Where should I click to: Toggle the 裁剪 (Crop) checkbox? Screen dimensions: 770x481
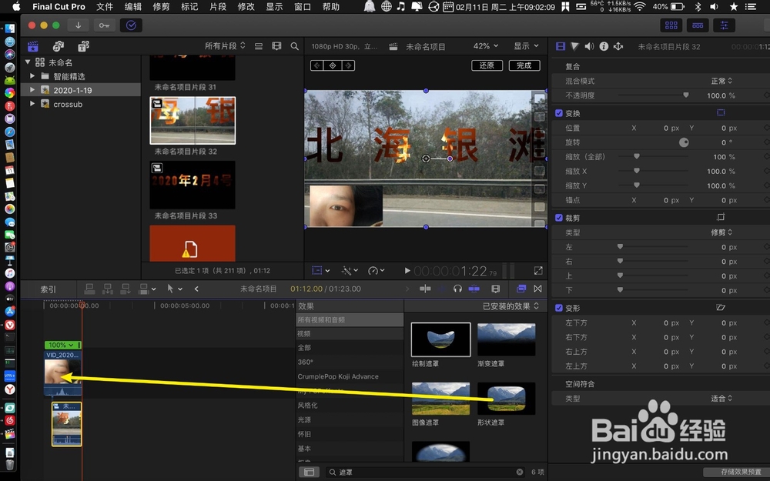[557, 217]
